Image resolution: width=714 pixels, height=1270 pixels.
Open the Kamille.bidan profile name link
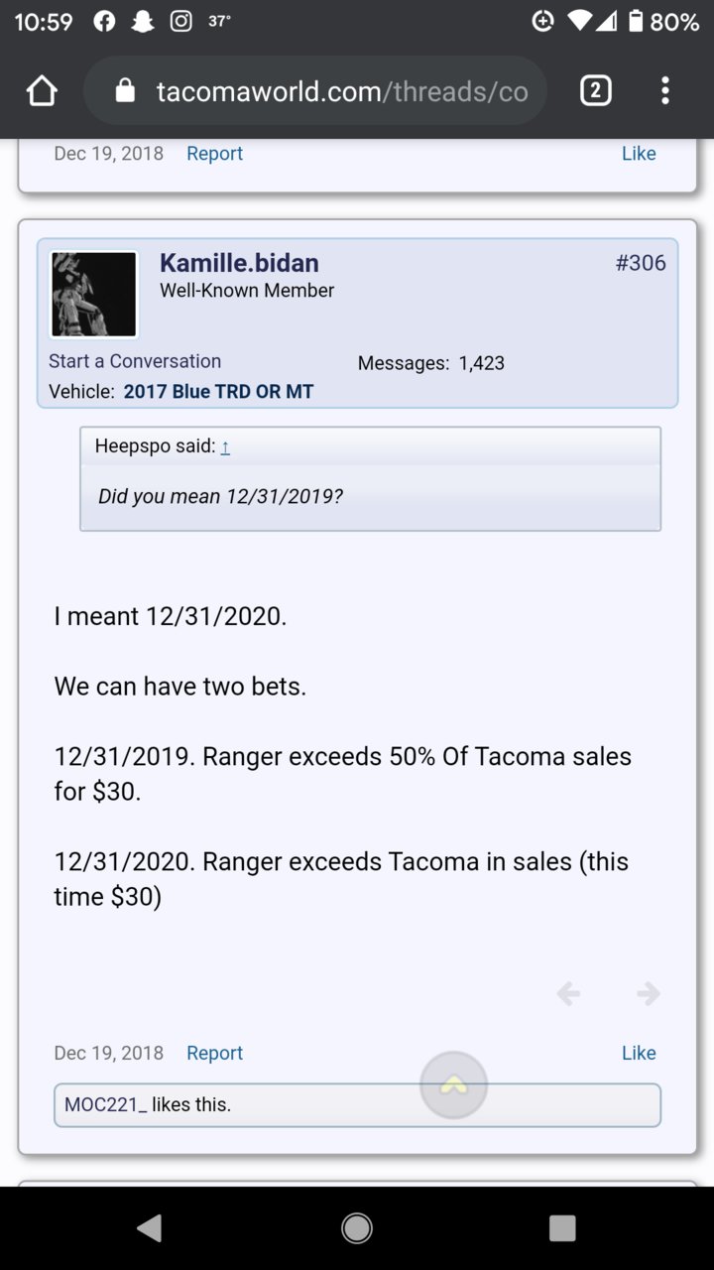(x=239, y=263)
